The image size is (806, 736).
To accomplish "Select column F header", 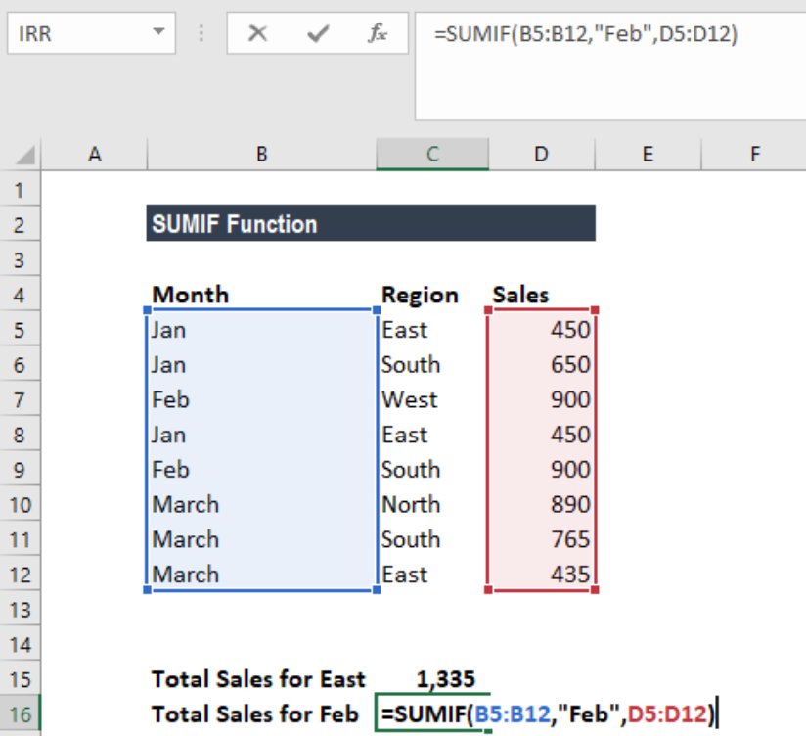I will point(754,154).
